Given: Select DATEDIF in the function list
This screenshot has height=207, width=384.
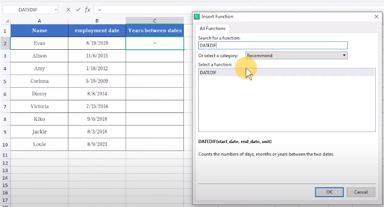Looking at the screenshot, I should click(x=286, y=72).
